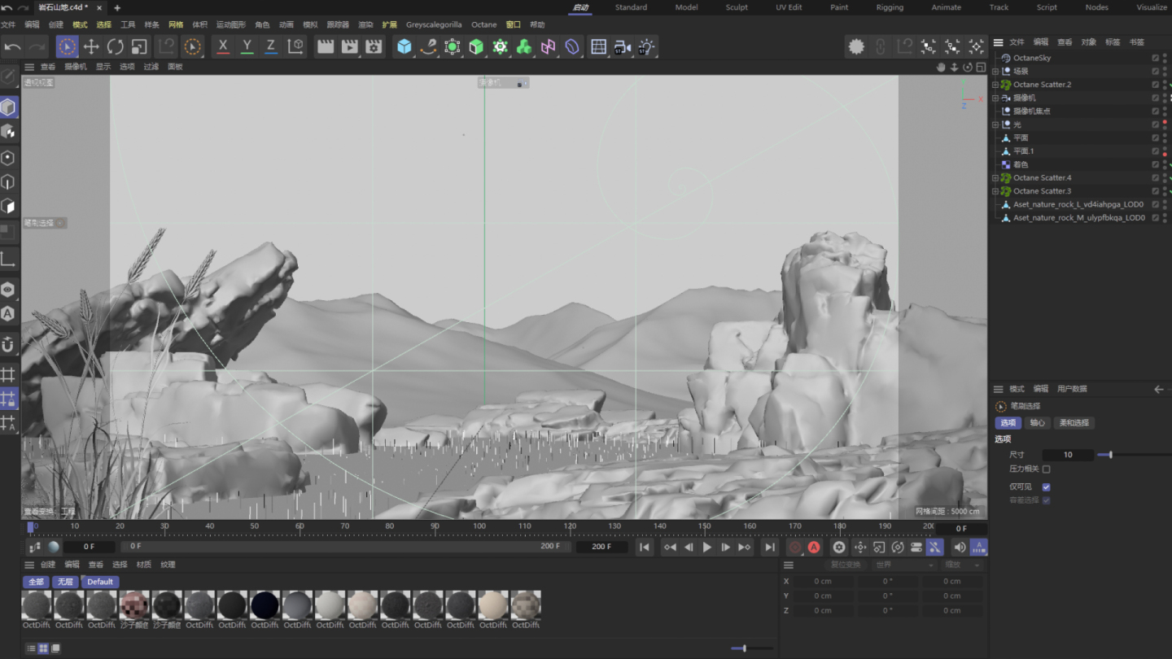Toggle layer checkbox for OctaneSky
The width and height of the screenshot is (1172, 659).
[1155, 58]
